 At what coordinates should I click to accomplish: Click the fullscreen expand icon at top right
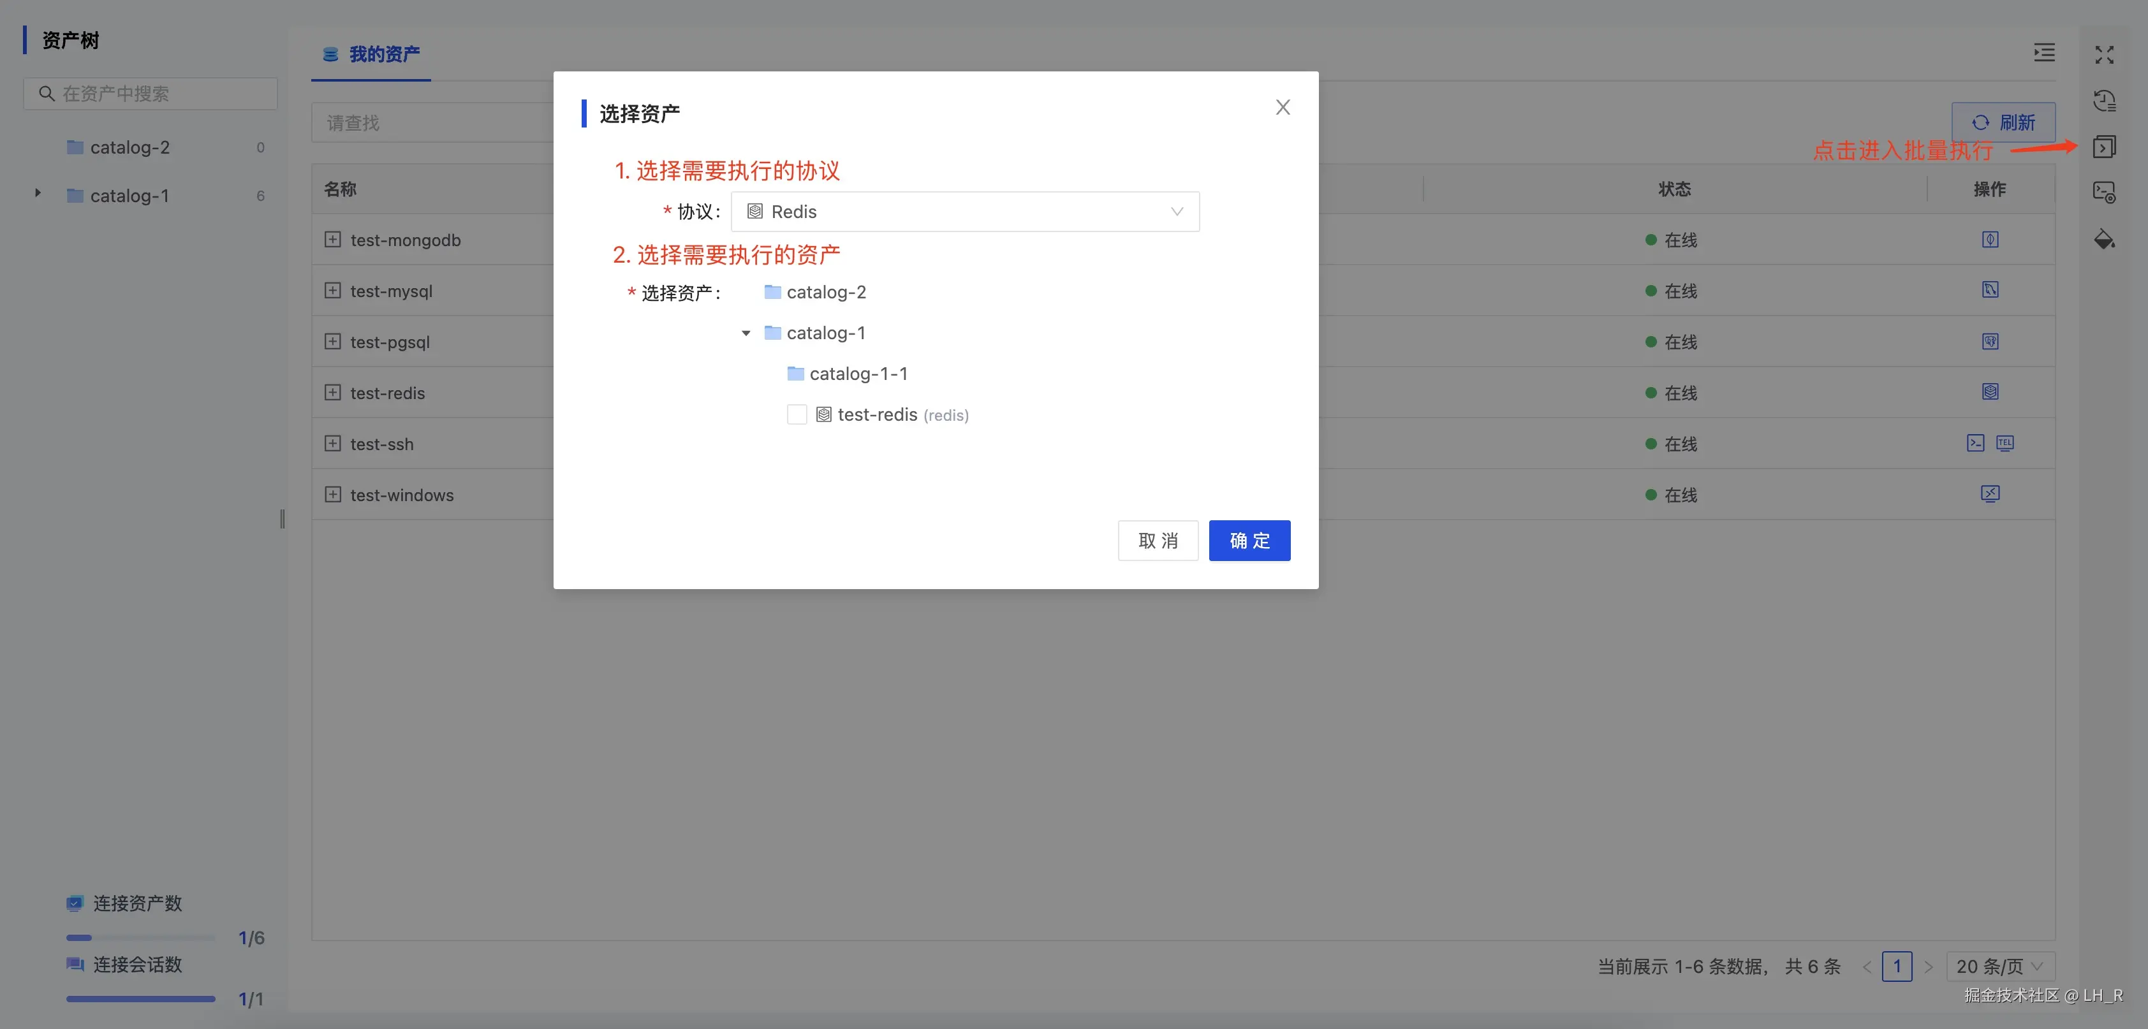point(2104,55)
